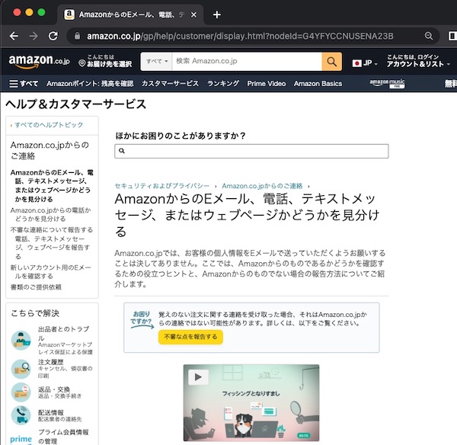Image resolution: width=457 pixels, height=445 pixels.
Task: Open the JP language dropdown
Action: coord(365,63)
